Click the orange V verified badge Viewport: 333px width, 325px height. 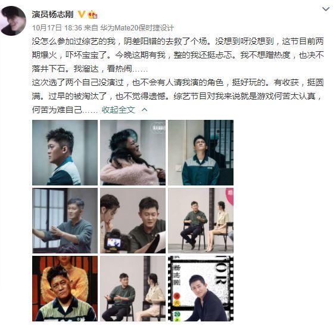82,14
